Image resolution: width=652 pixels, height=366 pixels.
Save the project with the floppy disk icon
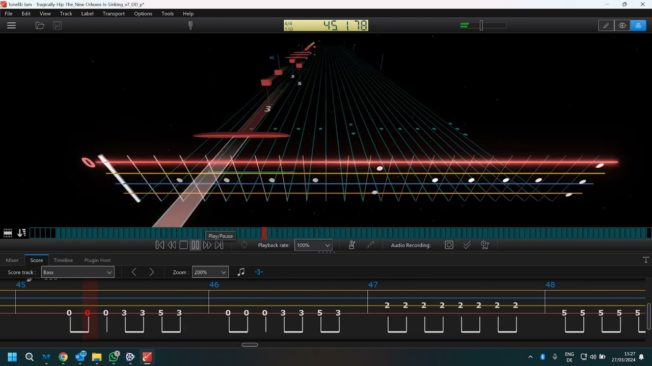[x=57, y=25]
